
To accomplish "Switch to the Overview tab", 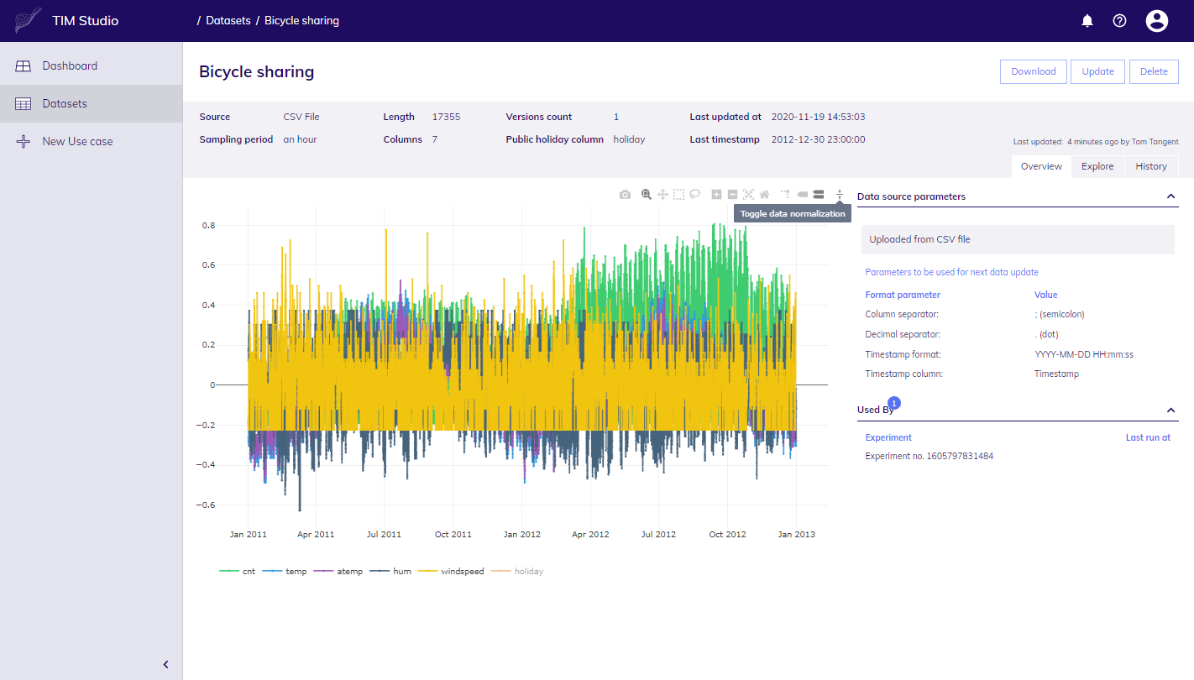I will (1041, 166).
